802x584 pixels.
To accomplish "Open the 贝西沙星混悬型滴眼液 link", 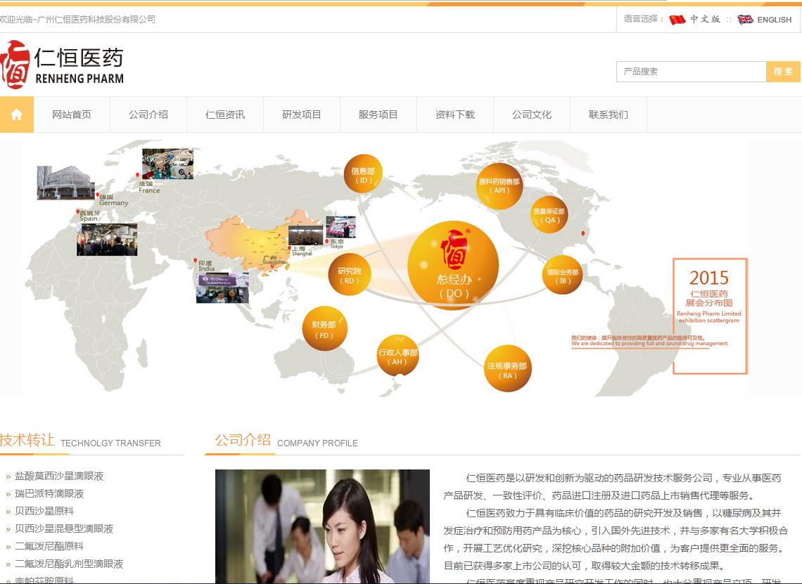I will click(x=64, y=528).
